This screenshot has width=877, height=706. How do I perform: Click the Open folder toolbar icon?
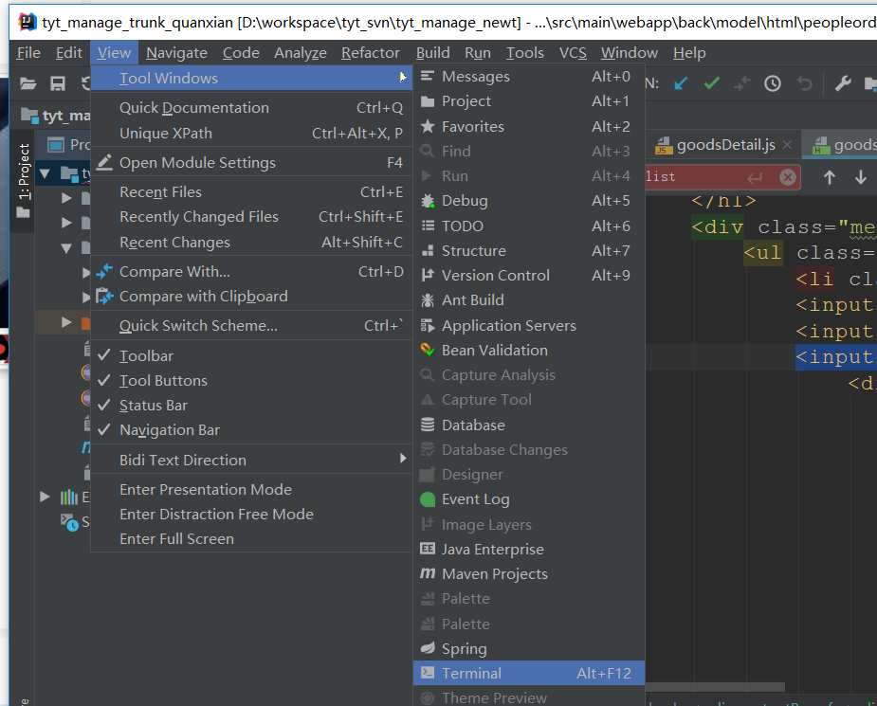(27, 83)
